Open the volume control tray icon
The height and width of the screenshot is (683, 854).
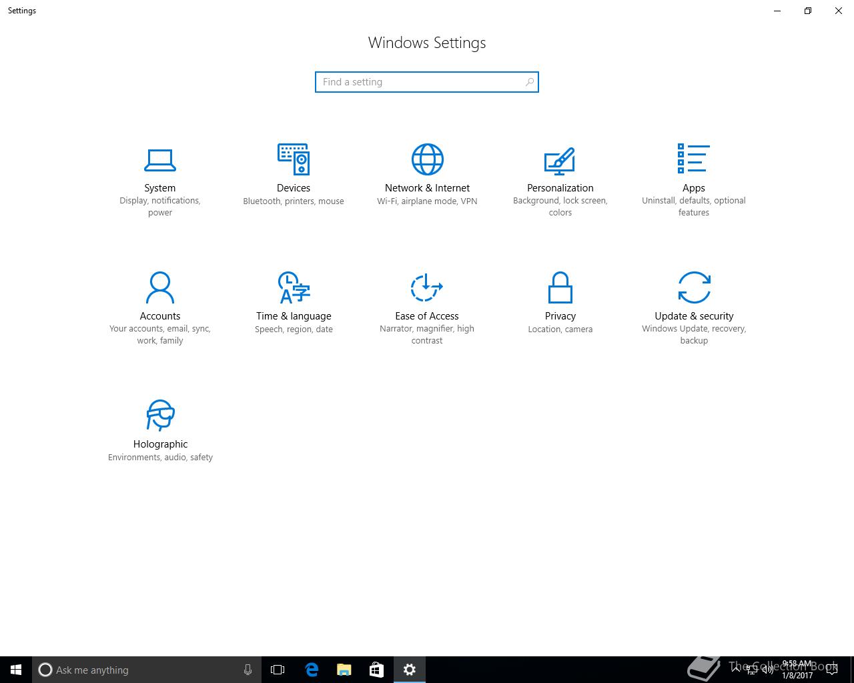coord(769,670)
